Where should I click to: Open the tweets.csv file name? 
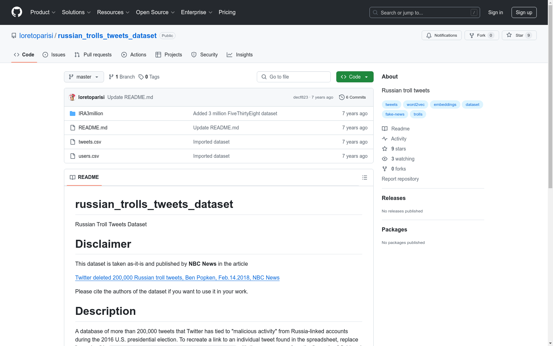tap(90, 142)
